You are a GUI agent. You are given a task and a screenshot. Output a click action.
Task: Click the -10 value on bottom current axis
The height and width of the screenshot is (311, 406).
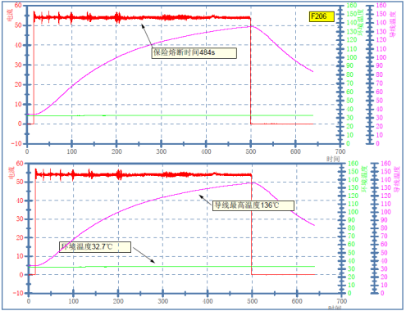[18, 293]
